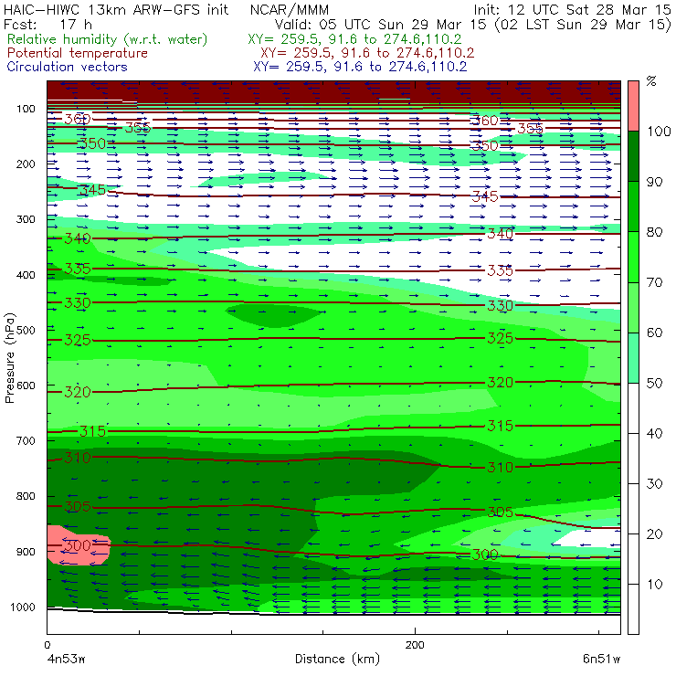Select the red XY coordinates text for temperature

367,53
